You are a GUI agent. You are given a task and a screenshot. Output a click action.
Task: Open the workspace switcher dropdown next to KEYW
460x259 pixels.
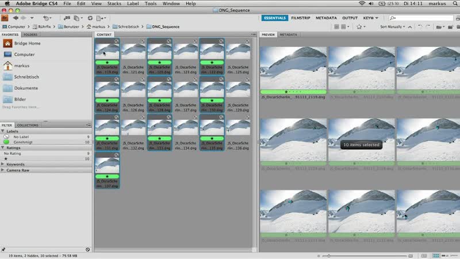377,18
